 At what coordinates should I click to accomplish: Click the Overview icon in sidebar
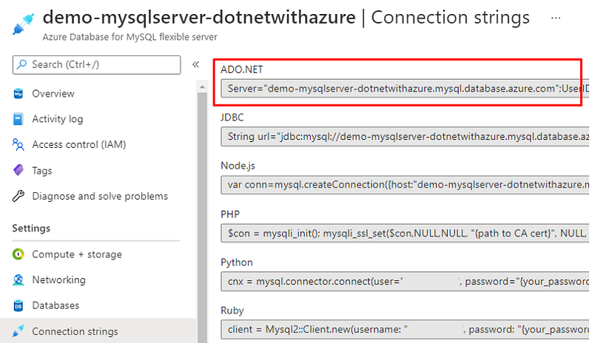pyautogui.click(x=18, y=93)
